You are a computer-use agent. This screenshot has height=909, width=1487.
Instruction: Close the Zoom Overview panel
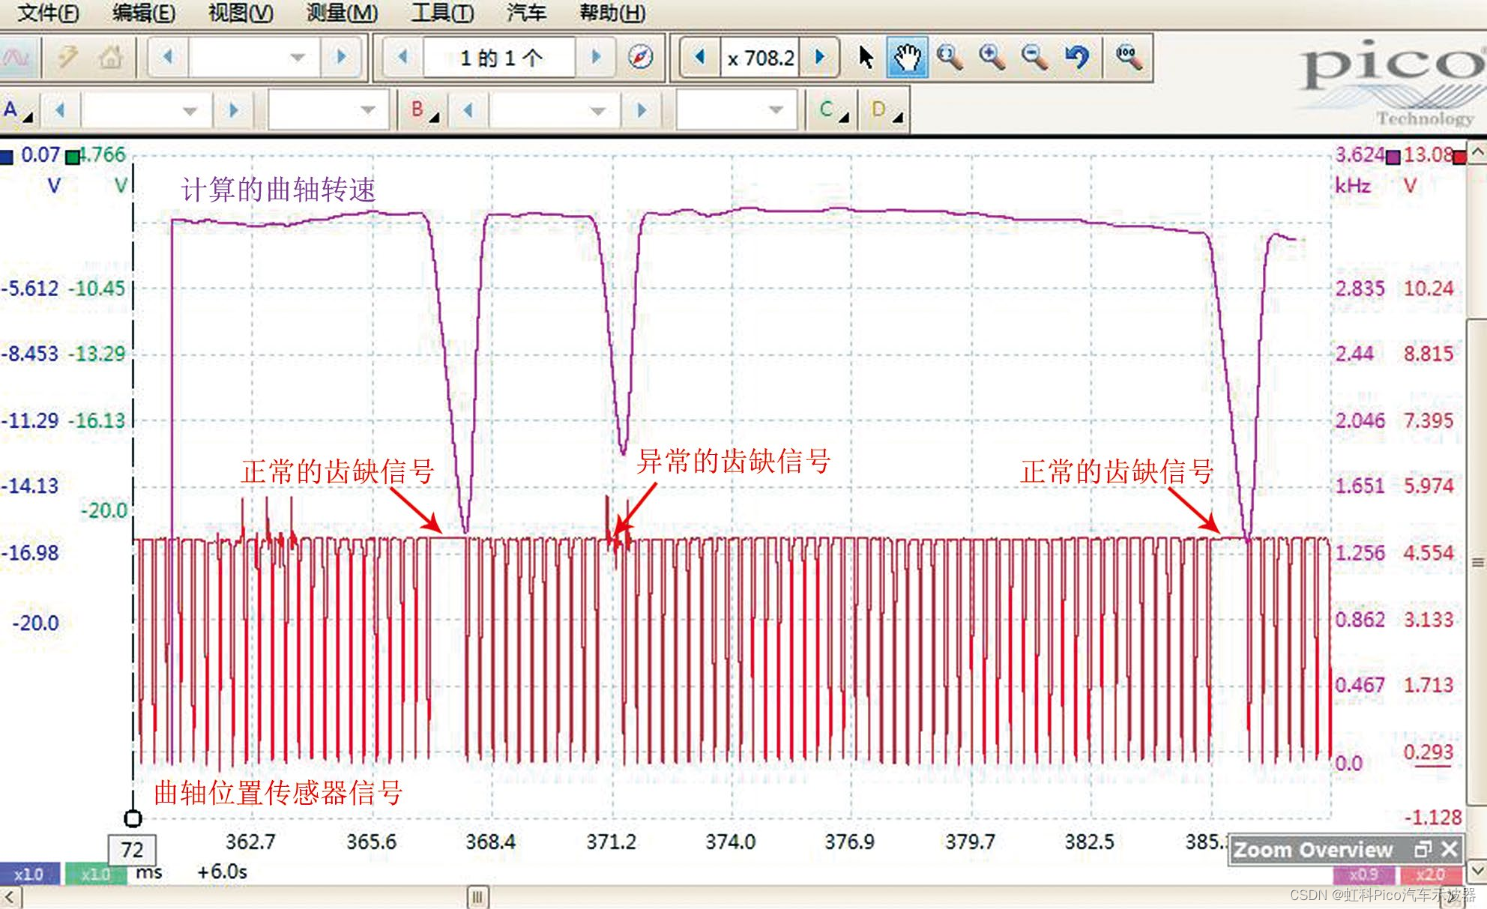click(1450, 849)
